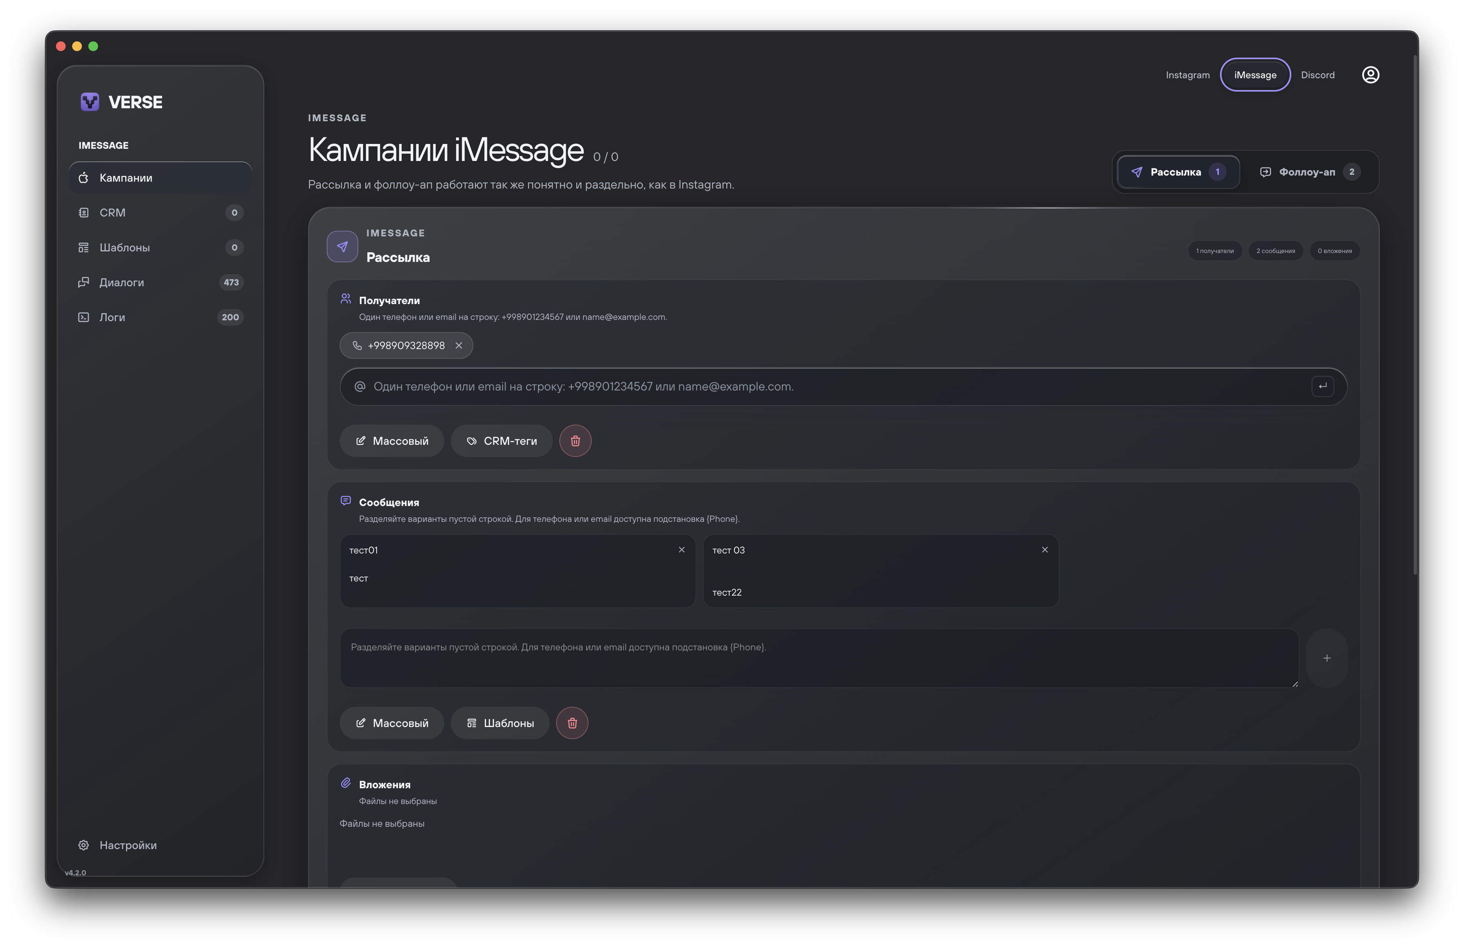Click the CRM contacts sidebar icon
1464x948 pixels.
coord(83,212)
